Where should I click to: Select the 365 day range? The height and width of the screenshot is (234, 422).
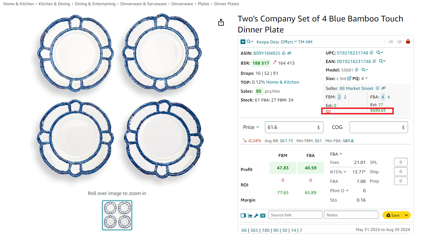coord(254,230)
